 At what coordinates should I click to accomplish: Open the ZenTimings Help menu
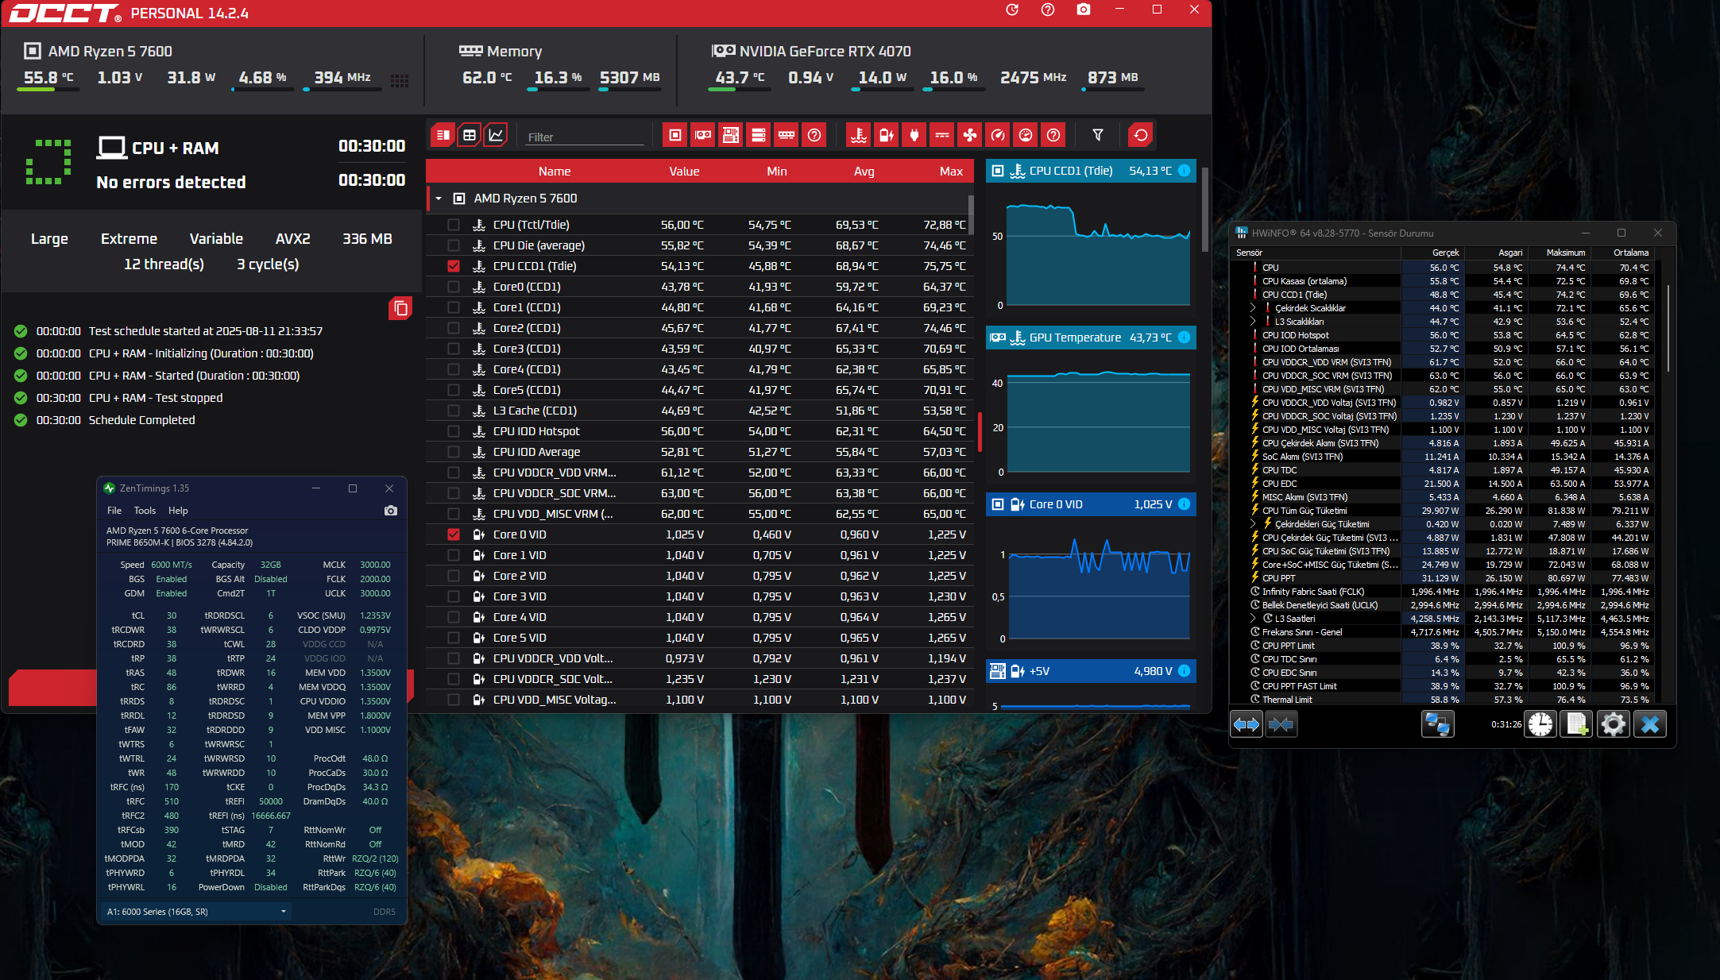point(178,511)
